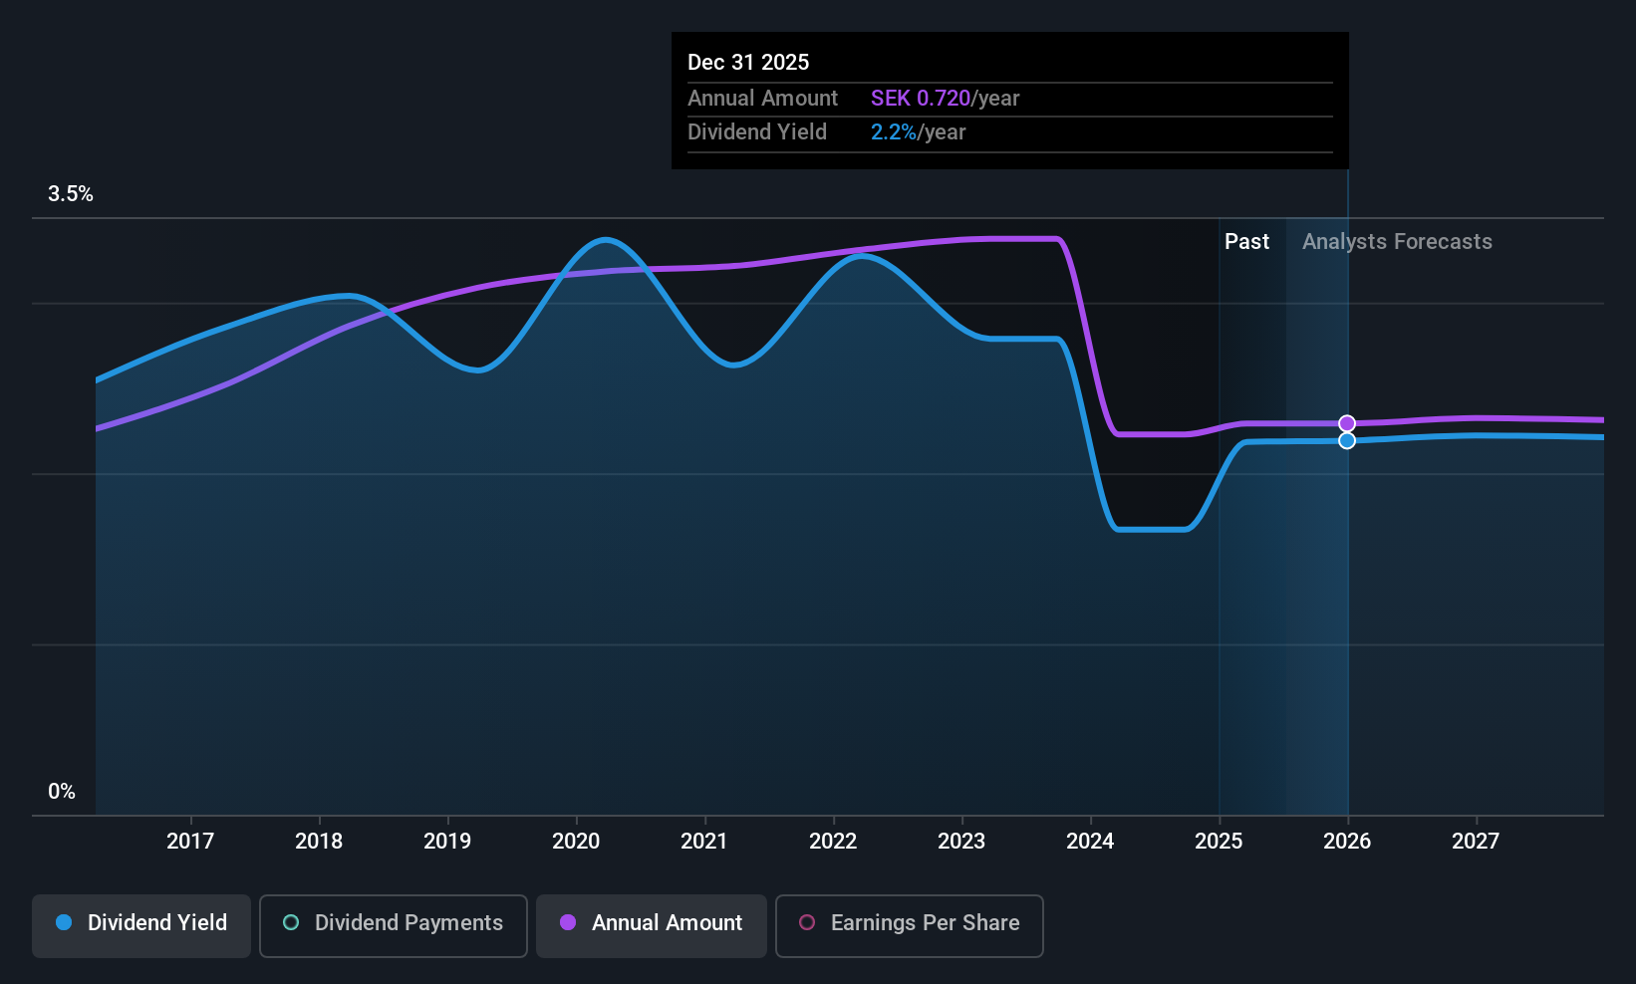This screenshot has width=1636, height=984.
Task: Click the Past region label
Action: click(x=1246, y=242)
